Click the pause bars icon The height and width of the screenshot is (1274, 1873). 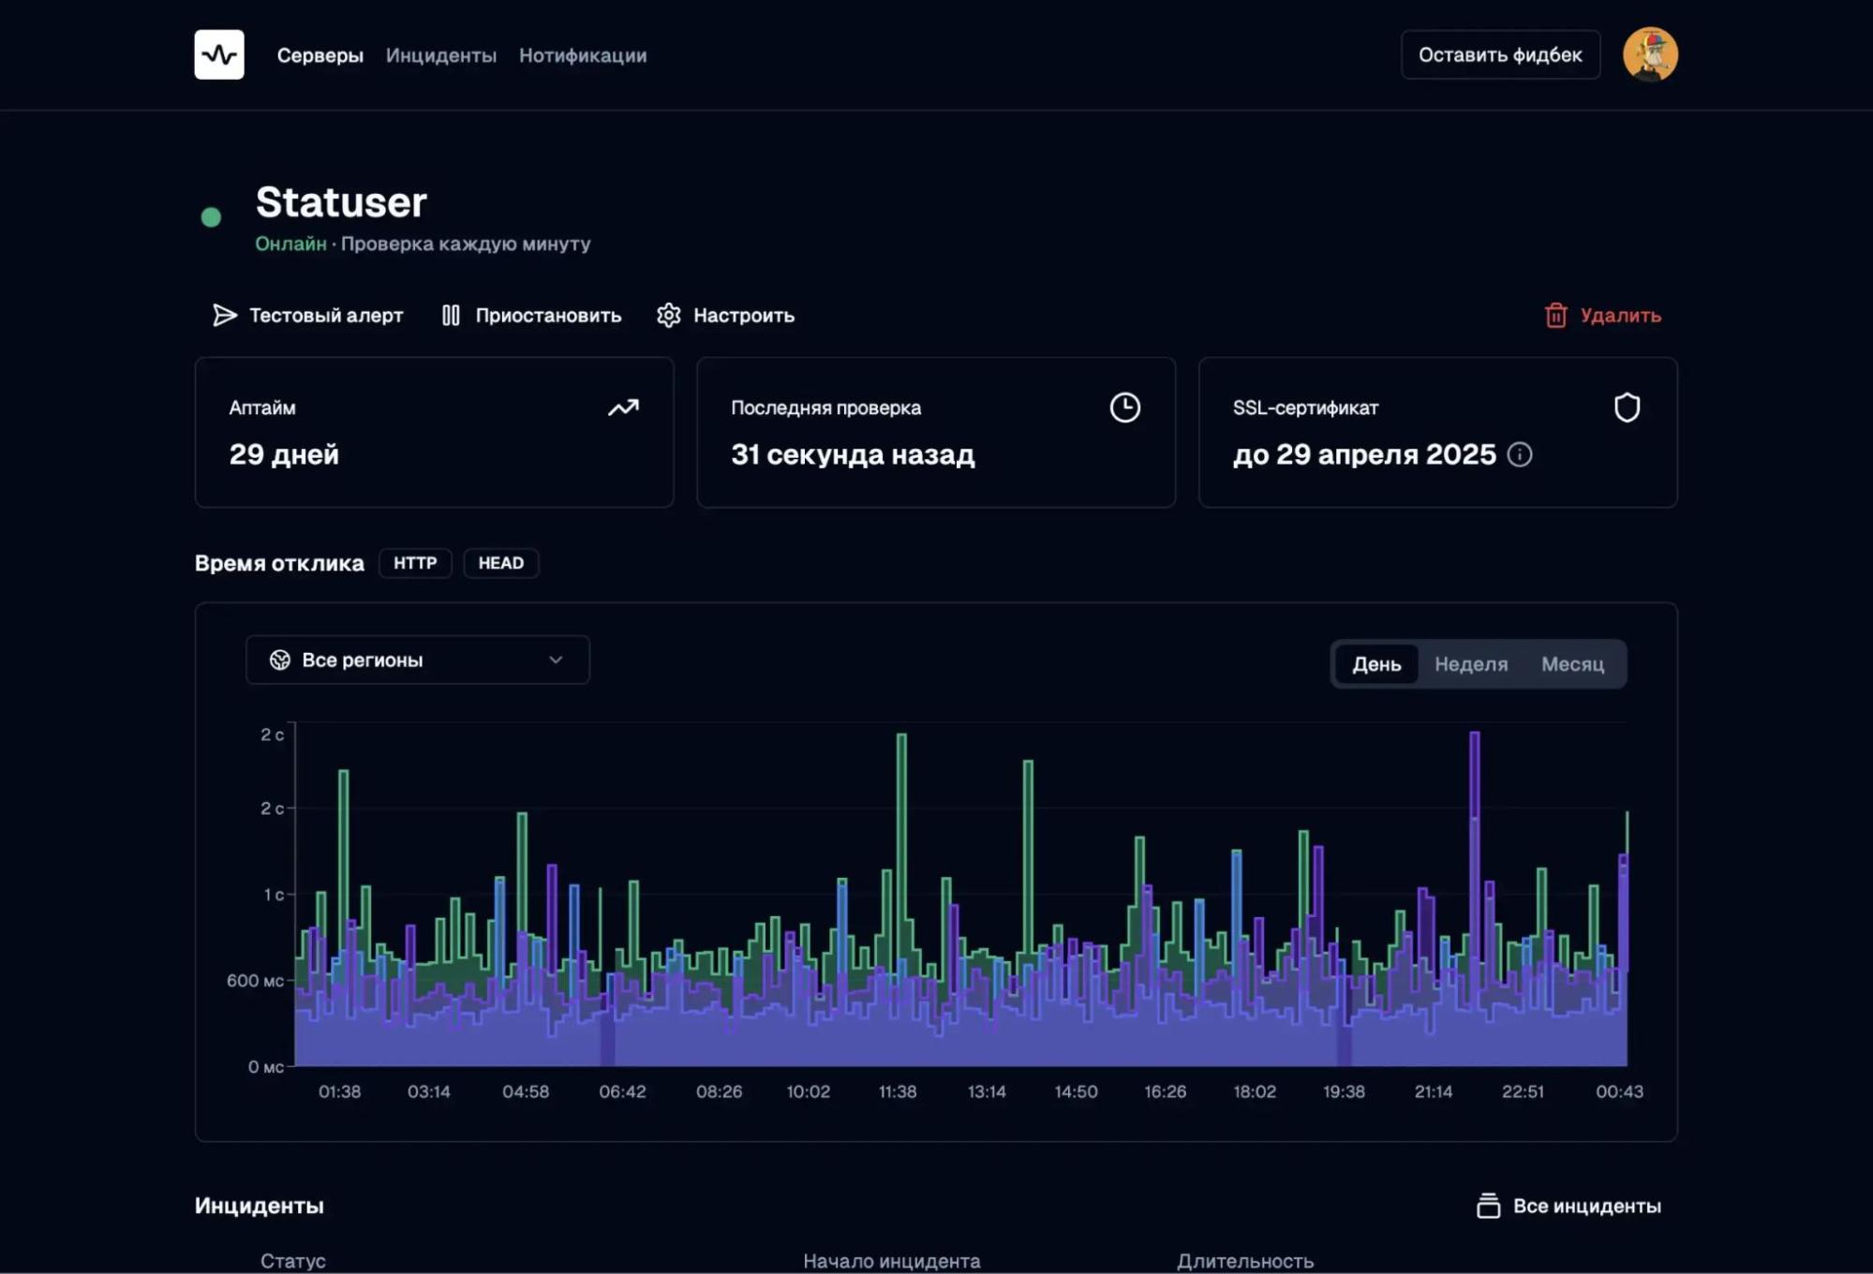pos(451,316)
